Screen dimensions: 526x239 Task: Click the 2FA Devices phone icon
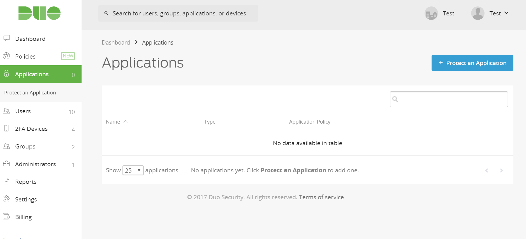click(x=6, y=128)
